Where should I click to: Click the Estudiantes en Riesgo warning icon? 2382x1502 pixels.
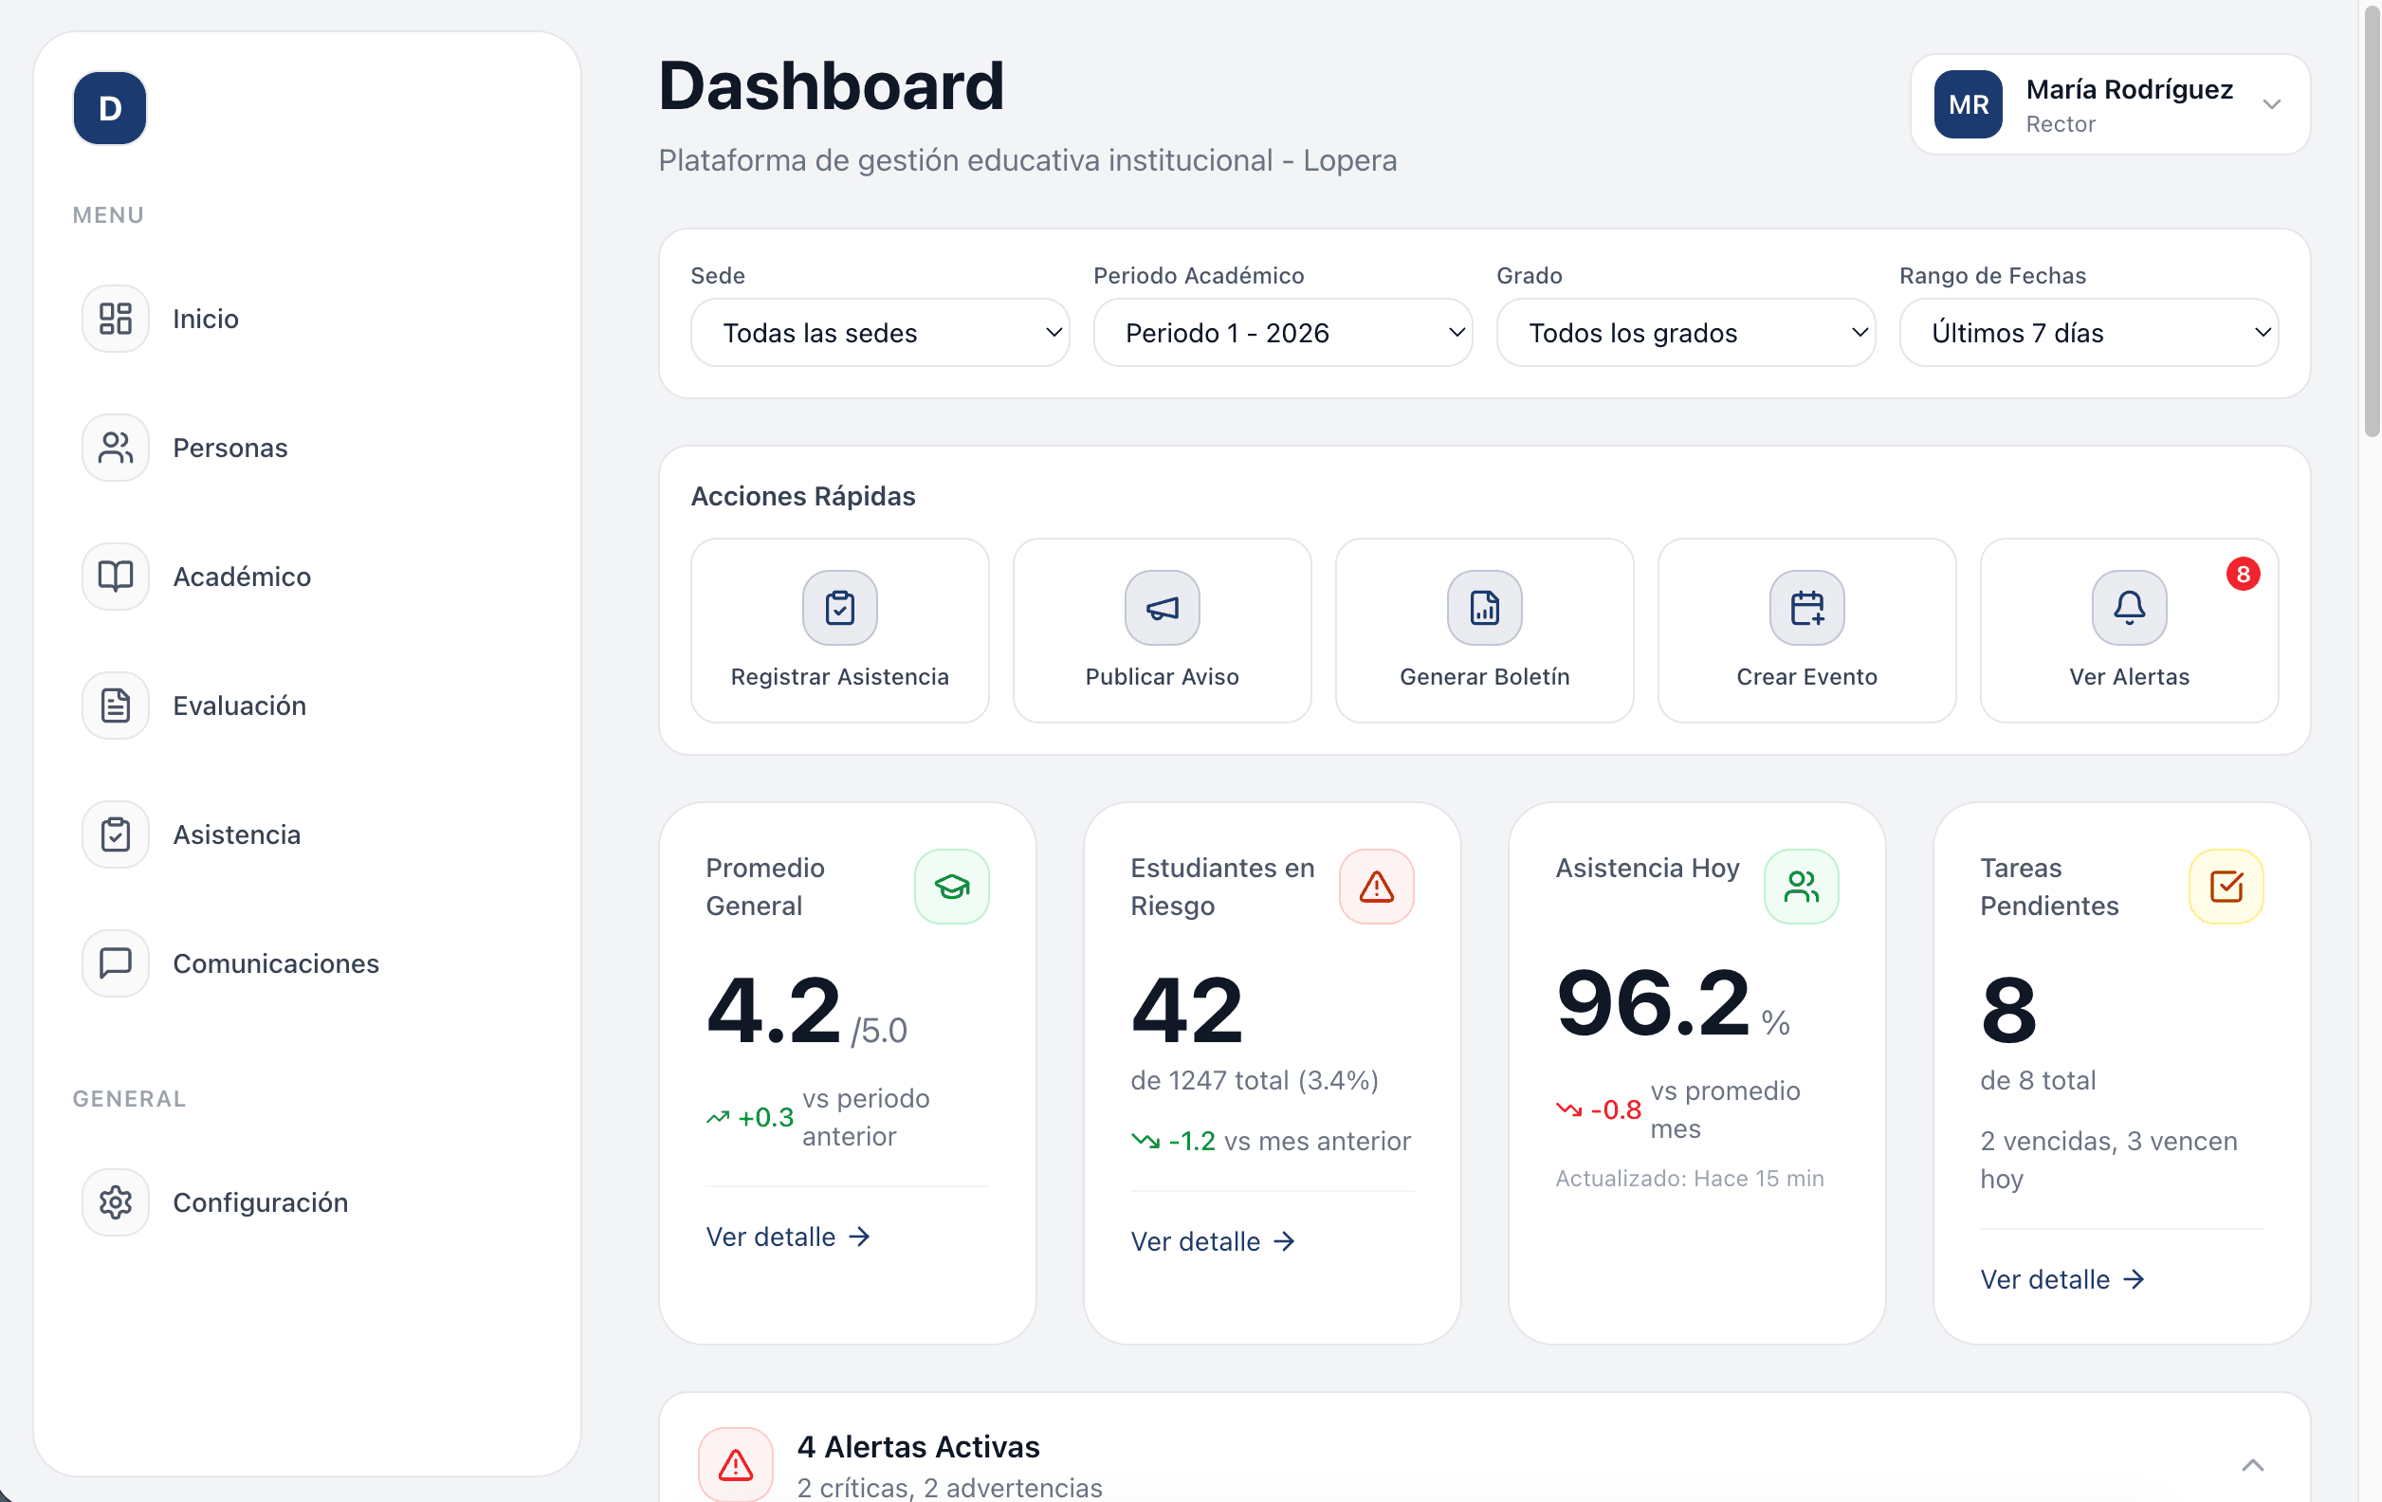1376,887
